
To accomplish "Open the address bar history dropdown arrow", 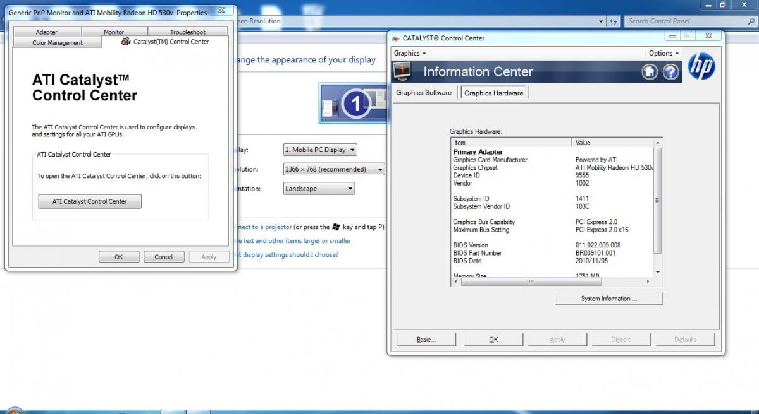I will tap(601, 21).
